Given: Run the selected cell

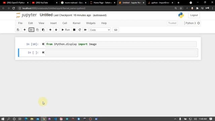Looking at the screenshot, I should tap(66, 30).
